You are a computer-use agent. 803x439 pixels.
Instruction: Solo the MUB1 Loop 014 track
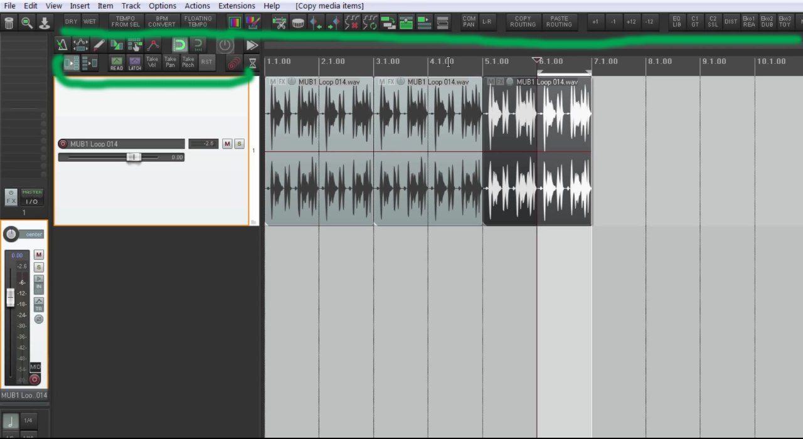(x=239, y=144)
